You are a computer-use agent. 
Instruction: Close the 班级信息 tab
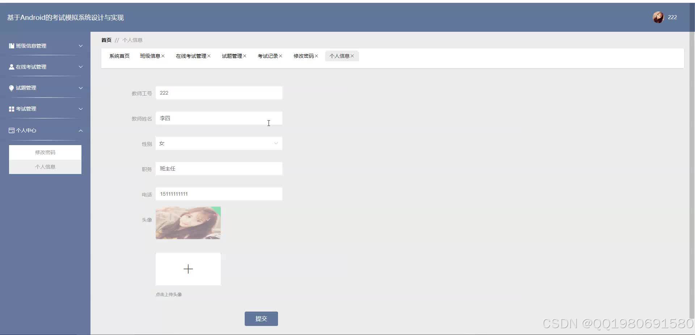tap(163, 56)
